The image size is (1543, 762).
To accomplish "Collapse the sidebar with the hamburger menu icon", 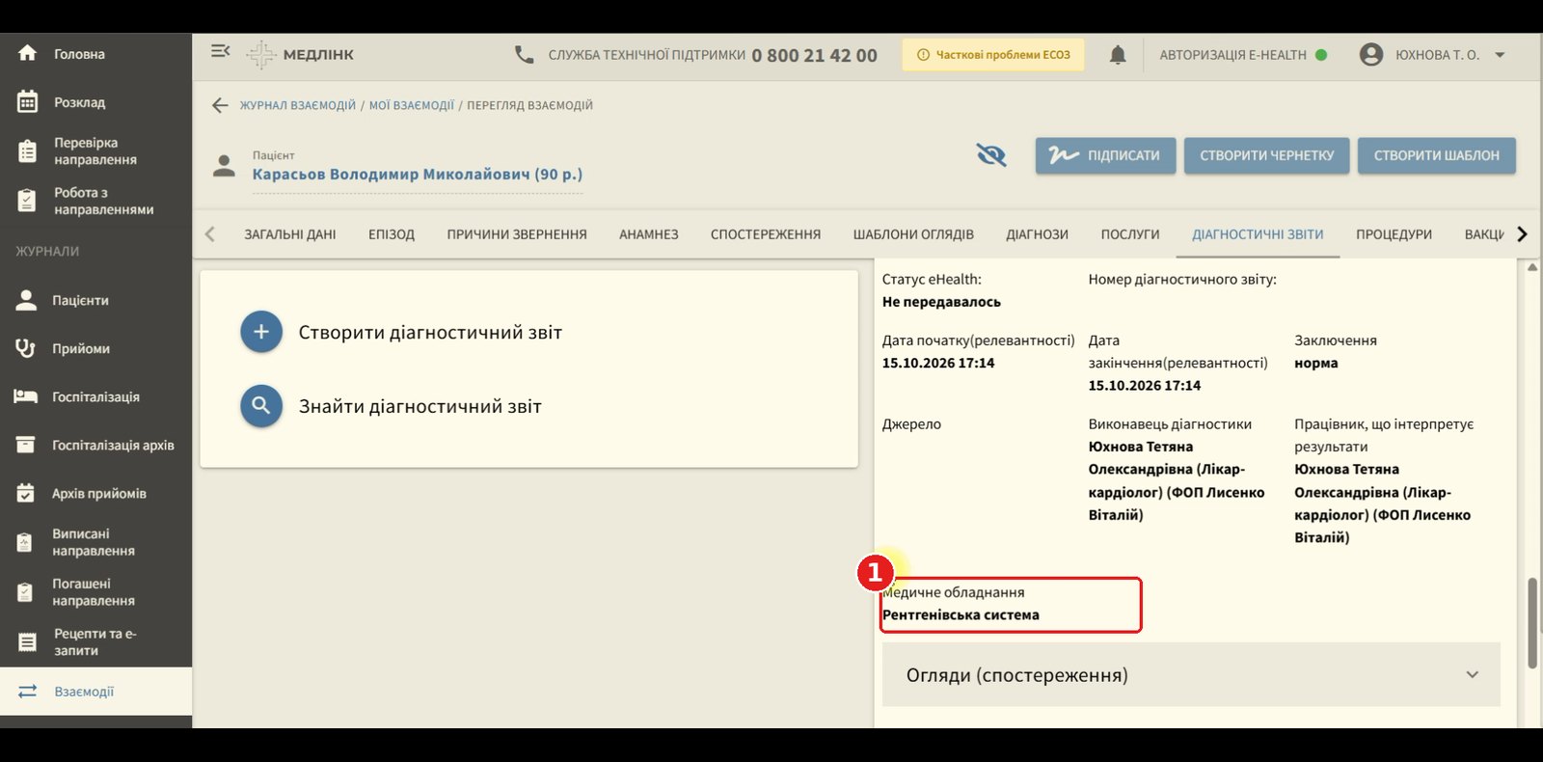I will pos(221,51).
